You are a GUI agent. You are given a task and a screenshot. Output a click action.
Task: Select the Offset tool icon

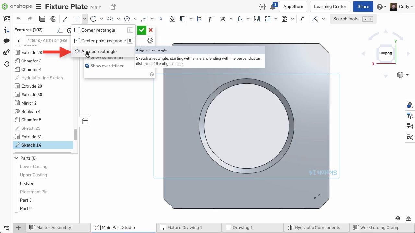240,19
